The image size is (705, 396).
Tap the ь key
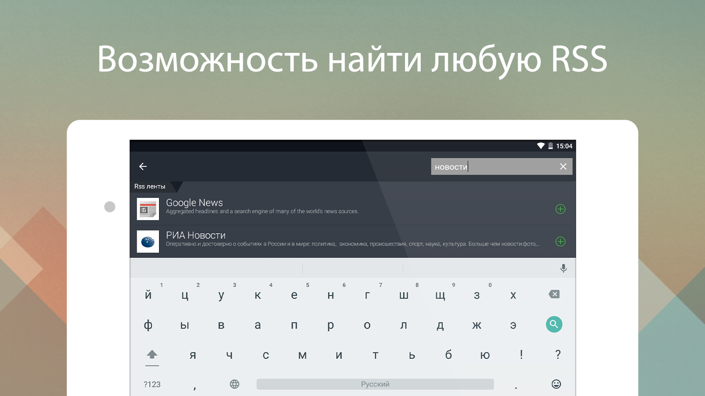point(412,355)
